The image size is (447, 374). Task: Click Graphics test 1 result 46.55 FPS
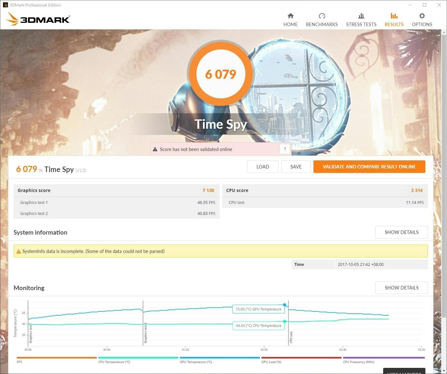pyautogui.click(x=206, y=203)
